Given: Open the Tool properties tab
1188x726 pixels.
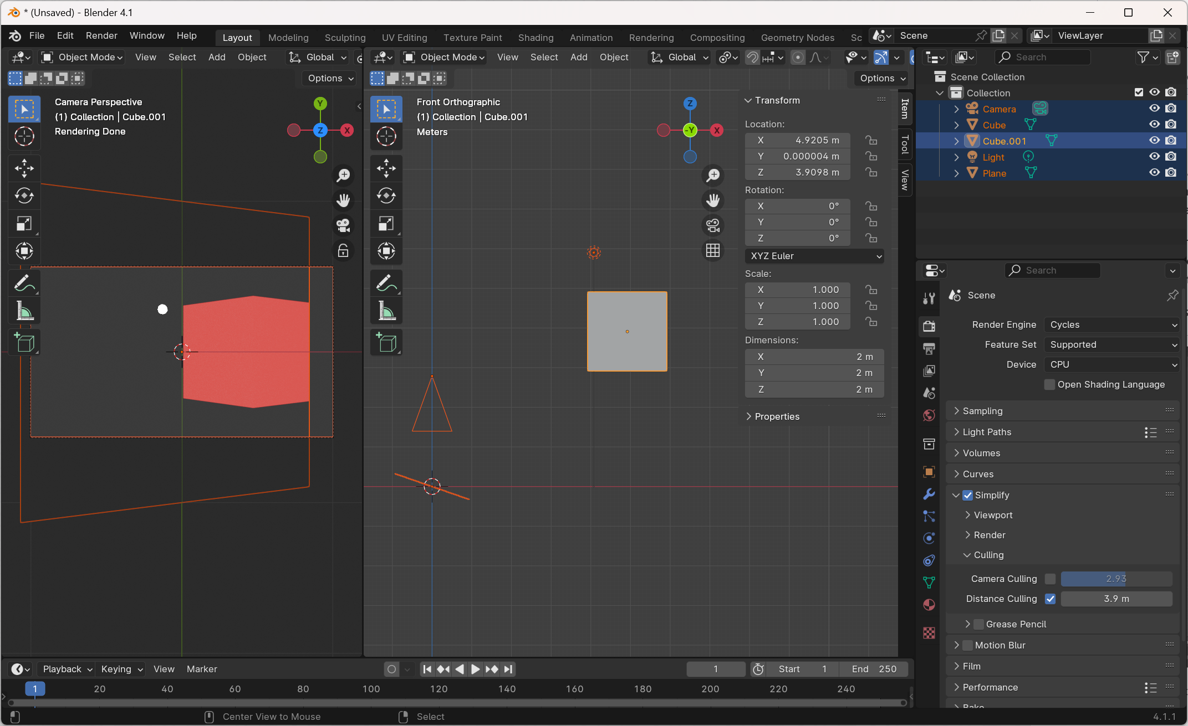Looking at the screenshot, I should (929, 298).
